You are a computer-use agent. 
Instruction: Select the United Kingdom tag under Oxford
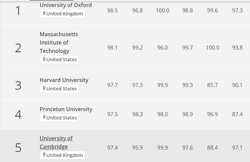(62, 14)
